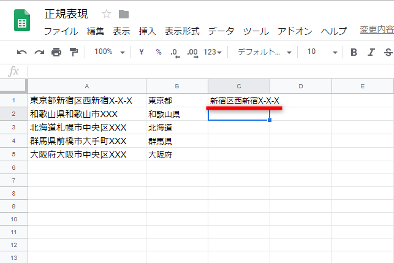Image resolution: width=394 pixels, height=263 pixels.
Task: Open the ファイル menu
Action: pyautogui.click(x=61, y=31)
